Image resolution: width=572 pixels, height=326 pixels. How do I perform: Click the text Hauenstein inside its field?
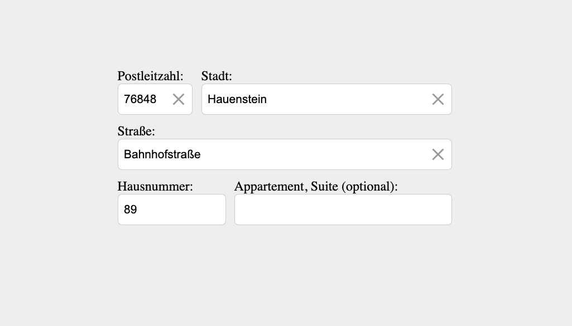[x=237, y=99]
